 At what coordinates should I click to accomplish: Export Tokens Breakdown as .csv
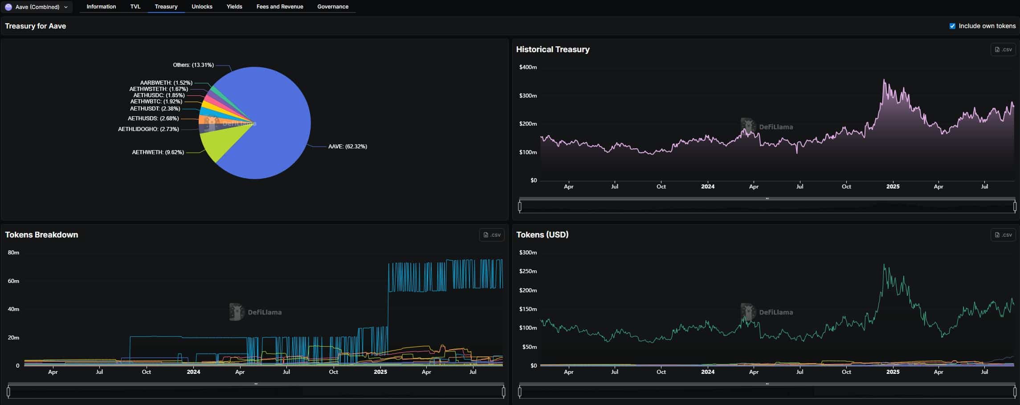point(492,235)
